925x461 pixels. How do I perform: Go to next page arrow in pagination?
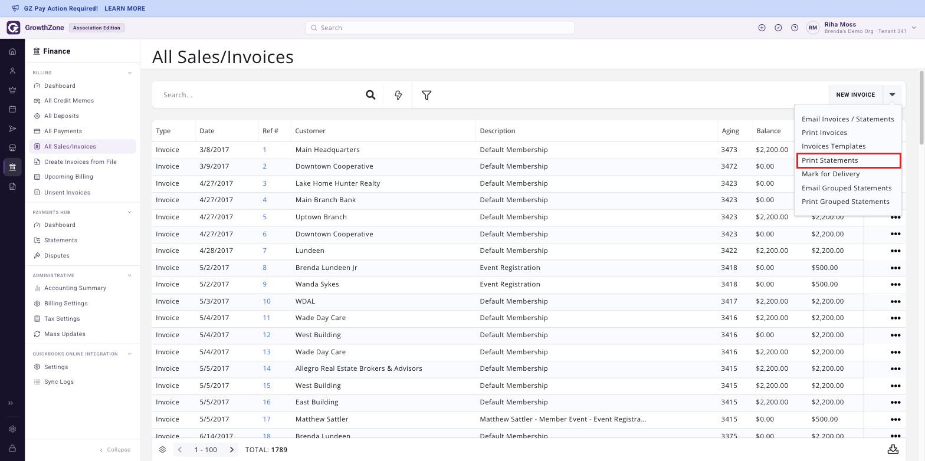[232, 450]
